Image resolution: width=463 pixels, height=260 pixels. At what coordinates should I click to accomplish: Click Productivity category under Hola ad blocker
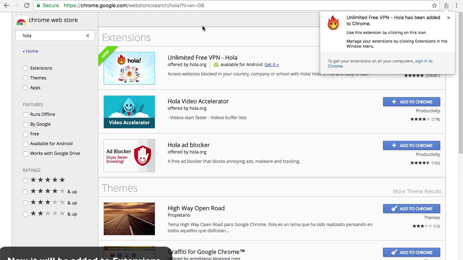pos(428,155)
